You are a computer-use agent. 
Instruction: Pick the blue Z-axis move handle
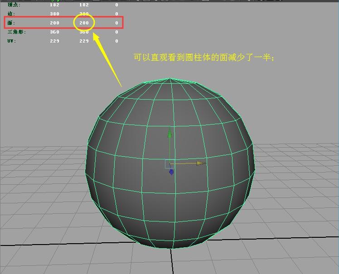171,172
